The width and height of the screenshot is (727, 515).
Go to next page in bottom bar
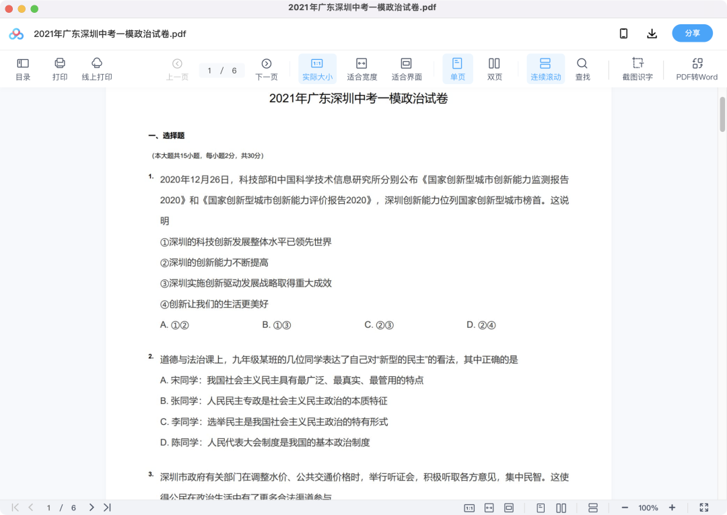point(92,508)
